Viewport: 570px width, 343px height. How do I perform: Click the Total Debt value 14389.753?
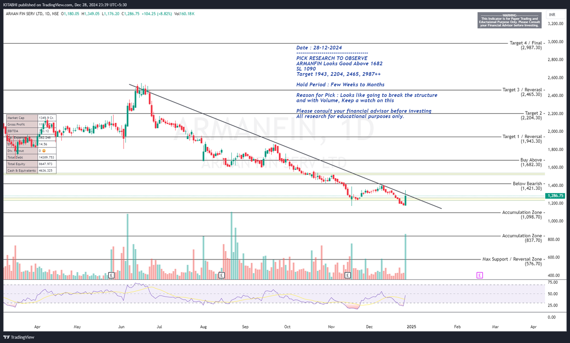(47, 157)
